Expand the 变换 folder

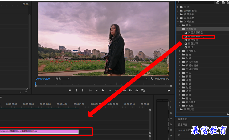click(x=180, y=25)
